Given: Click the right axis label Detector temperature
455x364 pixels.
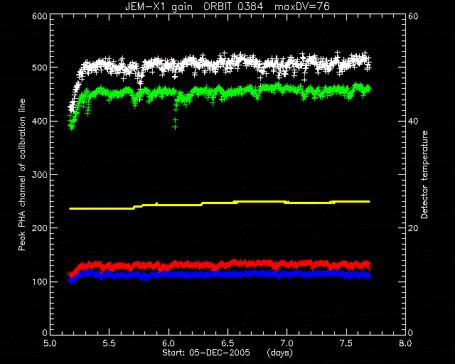Looking at the screenshot, I should [424, 174].
